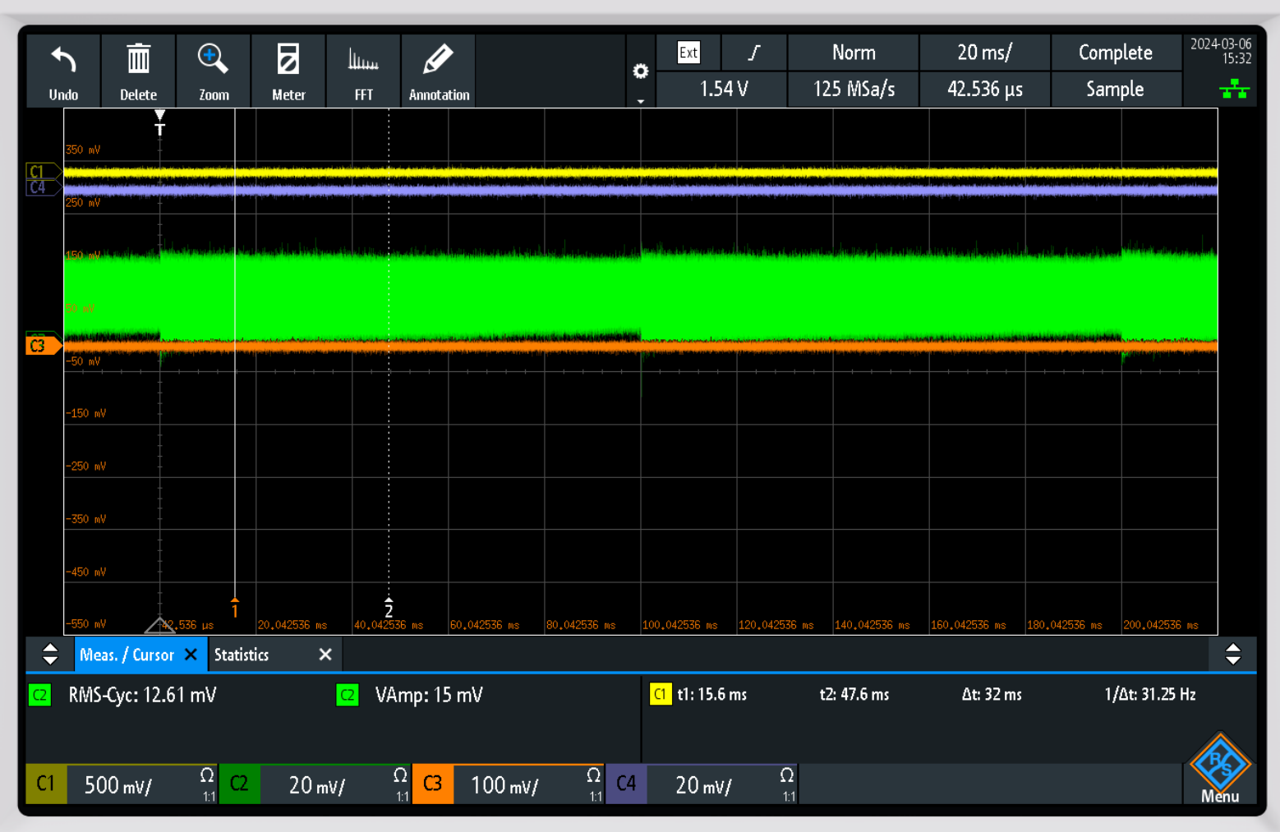The width and height of the screenshot is (1280, 832).
Task: Open the R&S Menu button
Action: (x=1220, y=770)
